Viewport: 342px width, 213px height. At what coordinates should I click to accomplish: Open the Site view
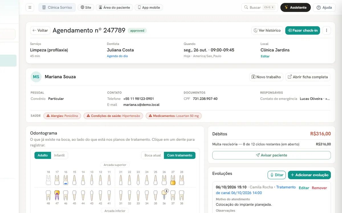pos(86,7)
